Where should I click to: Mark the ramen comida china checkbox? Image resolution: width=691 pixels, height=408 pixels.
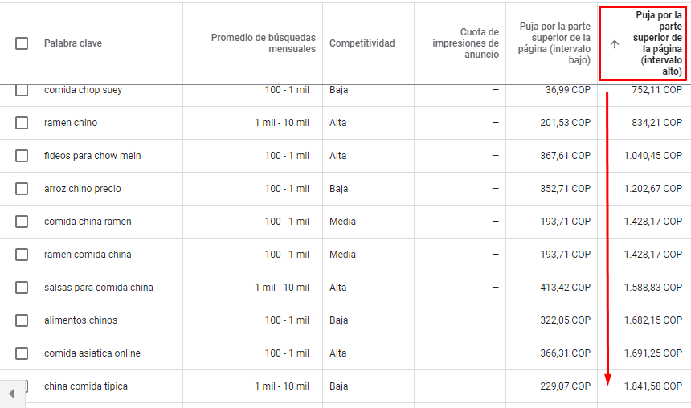[22, 255]
